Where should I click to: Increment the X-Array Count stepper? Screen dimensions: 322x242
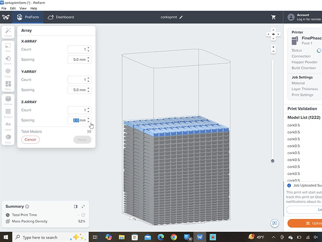[x=89, y=48]
